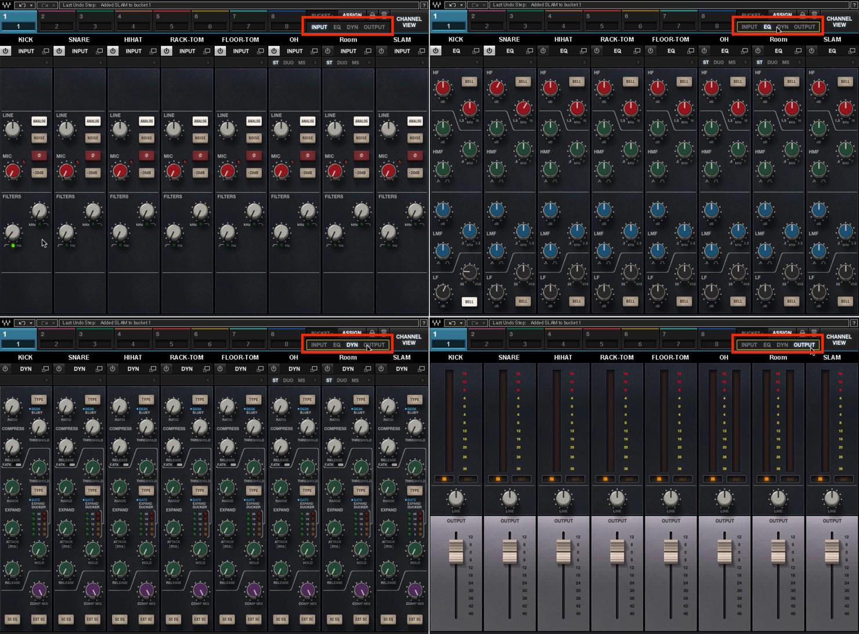Click Waves logo in DYN view toolbar
The image size is (859, 634).
[6, 323]
